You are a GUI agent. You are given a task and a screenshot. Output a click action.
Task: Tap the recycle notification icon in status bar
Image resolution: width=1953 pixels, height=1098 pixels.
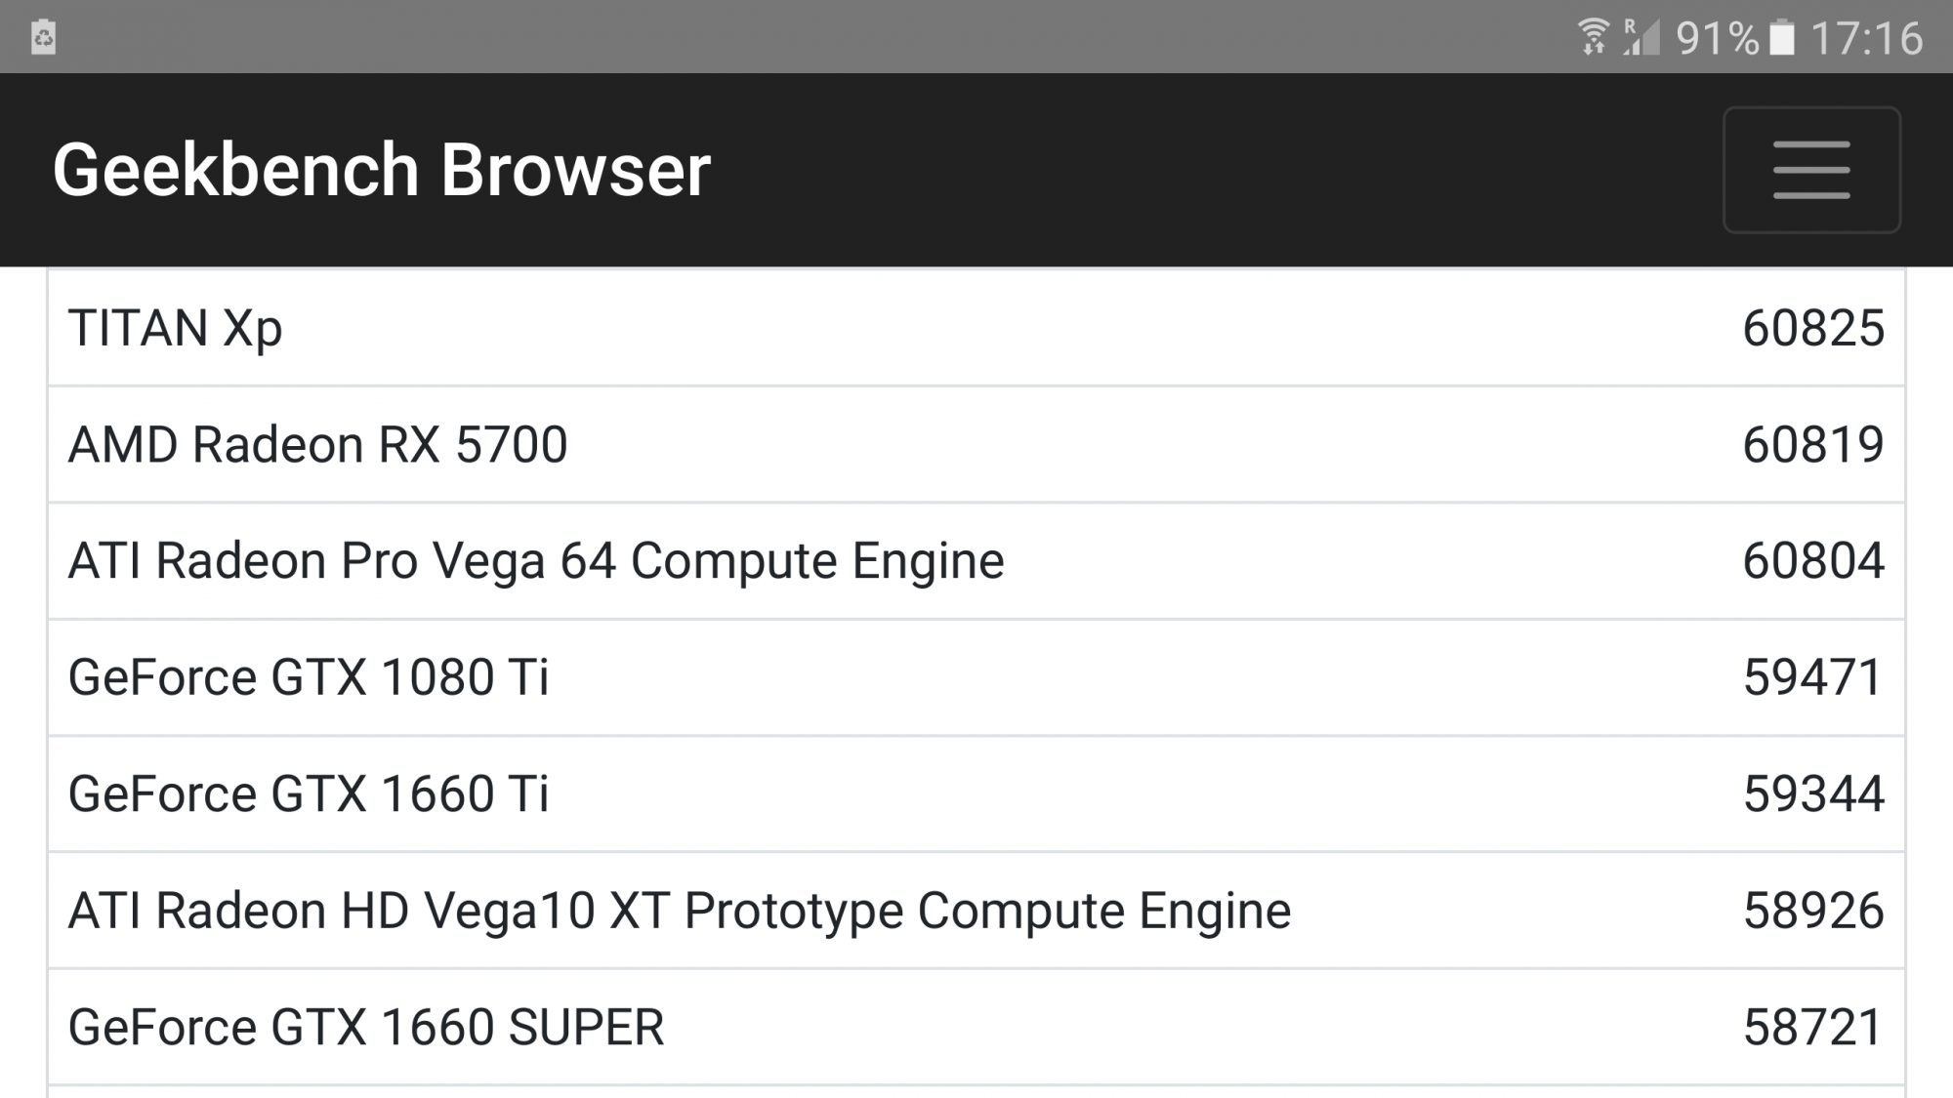pos(44,37)
